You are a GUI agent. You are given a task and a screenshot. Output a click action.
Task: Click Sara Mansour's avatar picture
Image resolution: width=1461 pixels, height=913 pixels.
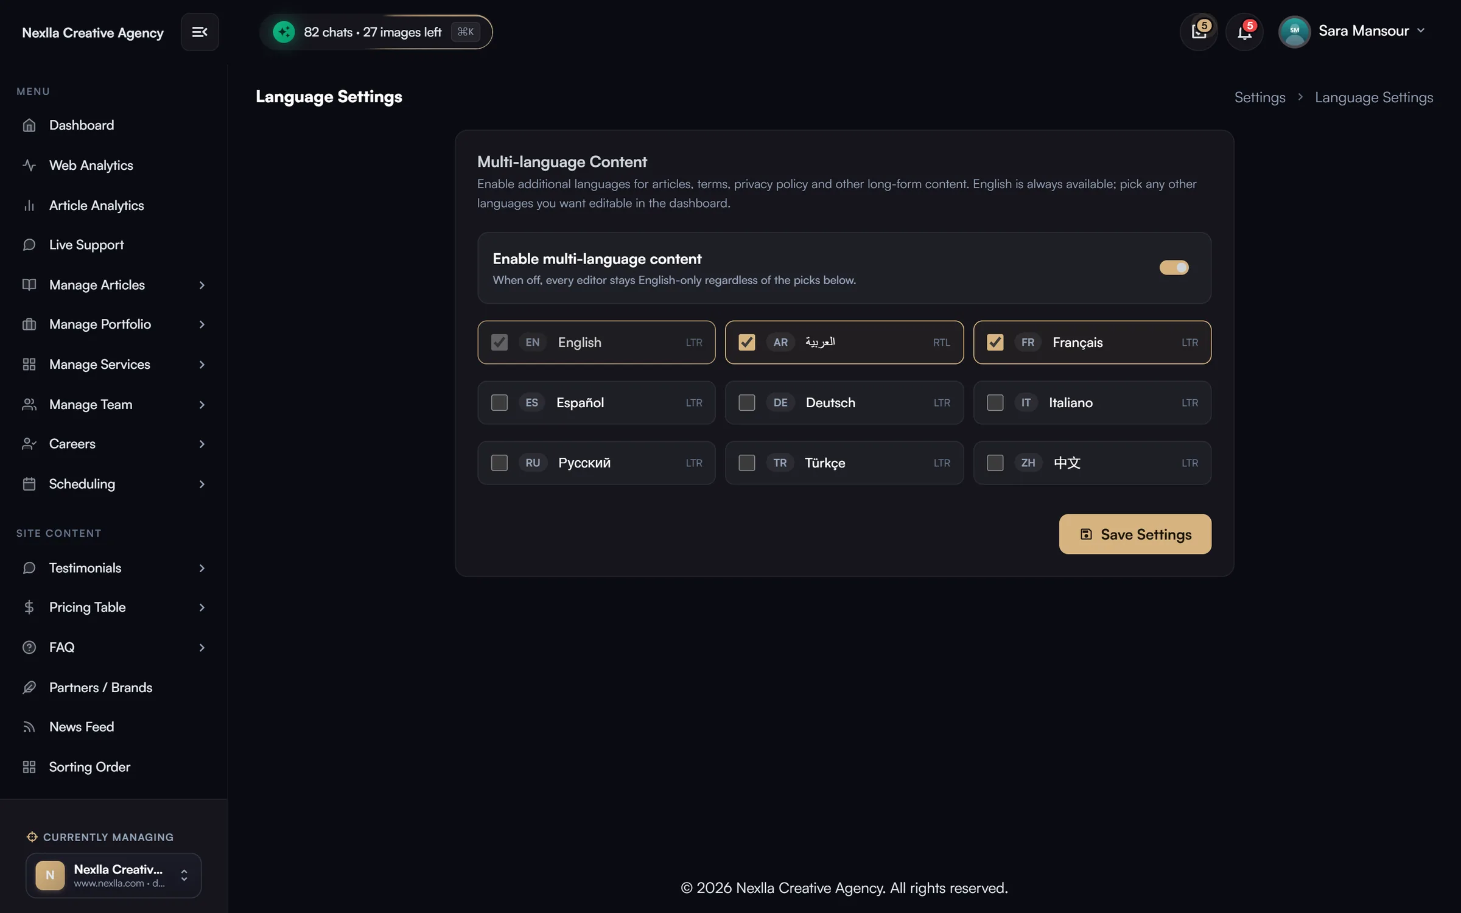(1294, 32)
